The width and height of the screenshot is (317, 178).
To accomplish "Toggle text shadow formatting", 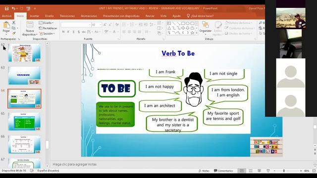I will [78, 32].
